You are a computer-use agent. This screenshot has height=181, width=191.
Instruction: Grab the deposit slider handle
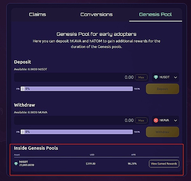(23, 89)
